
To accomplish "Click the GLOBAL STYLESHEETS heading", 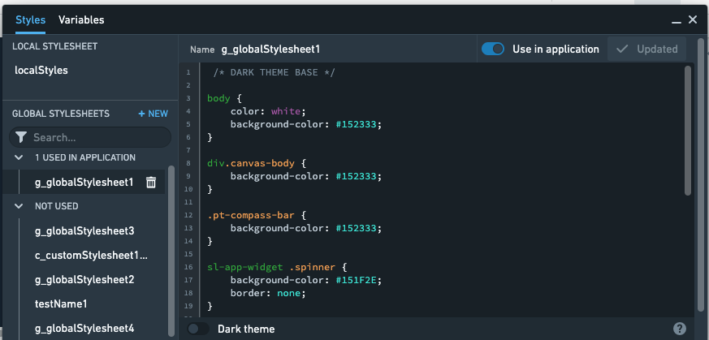I will [x=61, y=114].
